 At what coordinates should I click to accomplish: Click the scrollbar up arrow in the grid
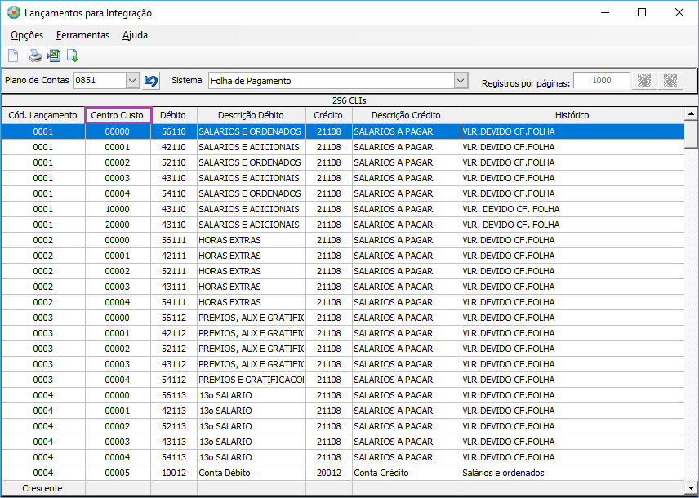pos(692,114)
